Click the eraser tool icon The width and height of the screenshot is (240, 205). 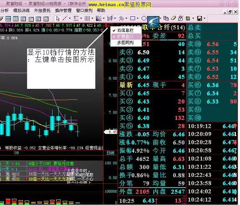pyautogui.click(x=173, y=18)
